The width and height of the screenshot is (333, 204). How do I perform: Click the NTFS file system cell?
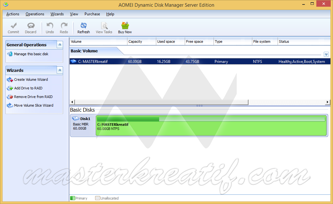(257, 62)
